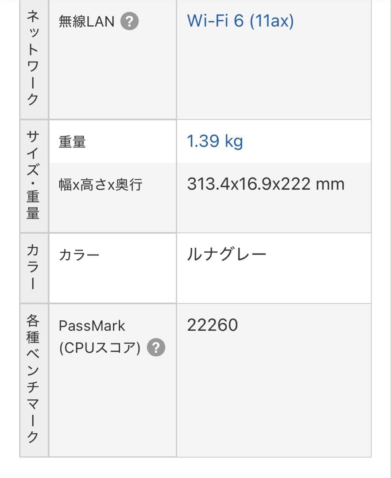391x478 pixels.
Task: Click the help icon next to 無線LAN
Action: 128,21
